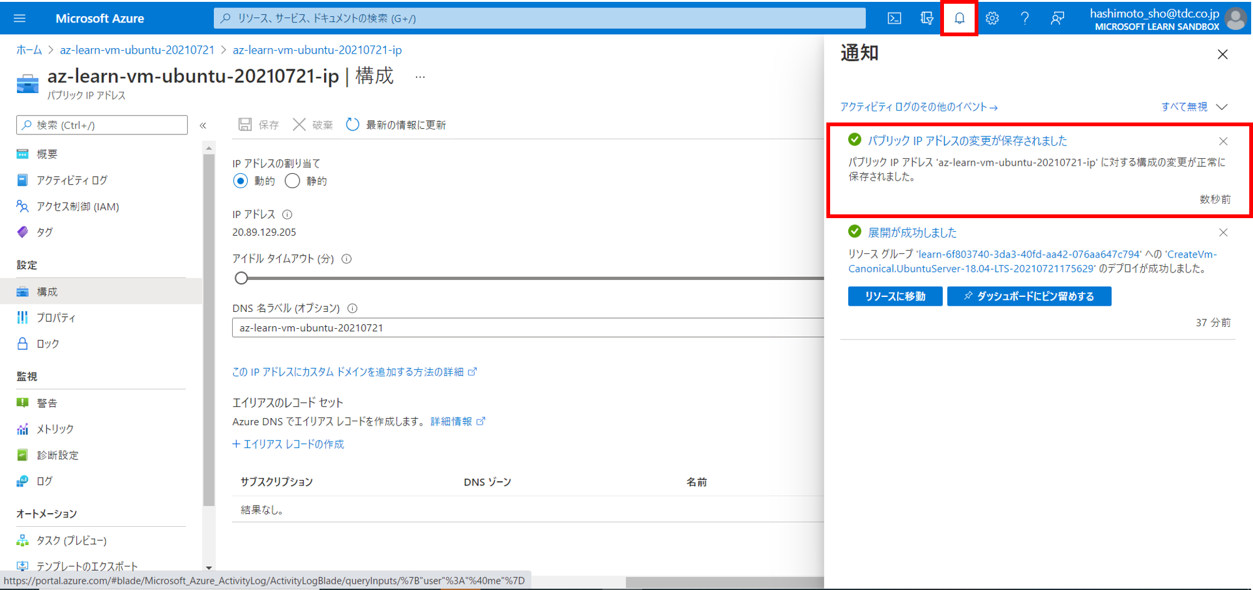Click the global search bar
This screenshot has height=590, width=1253.
[539, 18]
